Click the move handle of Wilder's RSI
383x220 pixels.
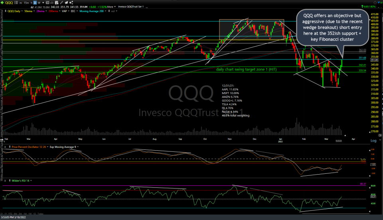(10, 181)
